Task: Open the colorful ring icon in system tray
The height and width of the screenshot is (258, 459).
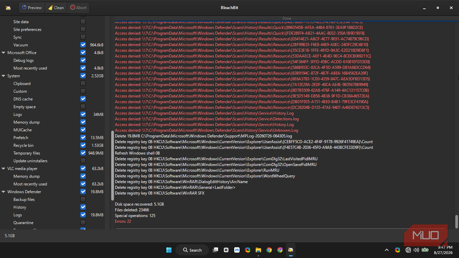Action: tap(398, 250)
